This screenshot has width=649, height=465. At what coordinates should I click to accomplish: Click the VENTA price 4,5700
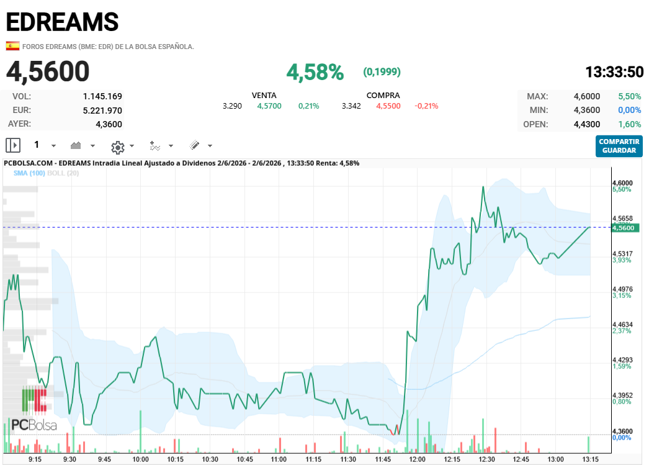point(269,106)
